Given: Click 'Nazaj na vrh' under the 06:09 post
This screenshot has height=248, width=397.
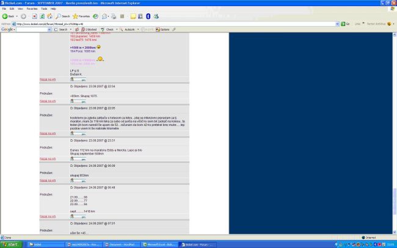Looking at the screenshot, I should (x=48, y=181).
